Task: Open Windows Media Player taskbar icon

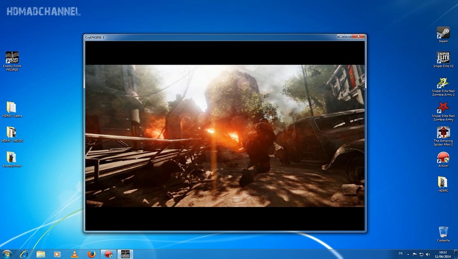Action: coord(57,254)
